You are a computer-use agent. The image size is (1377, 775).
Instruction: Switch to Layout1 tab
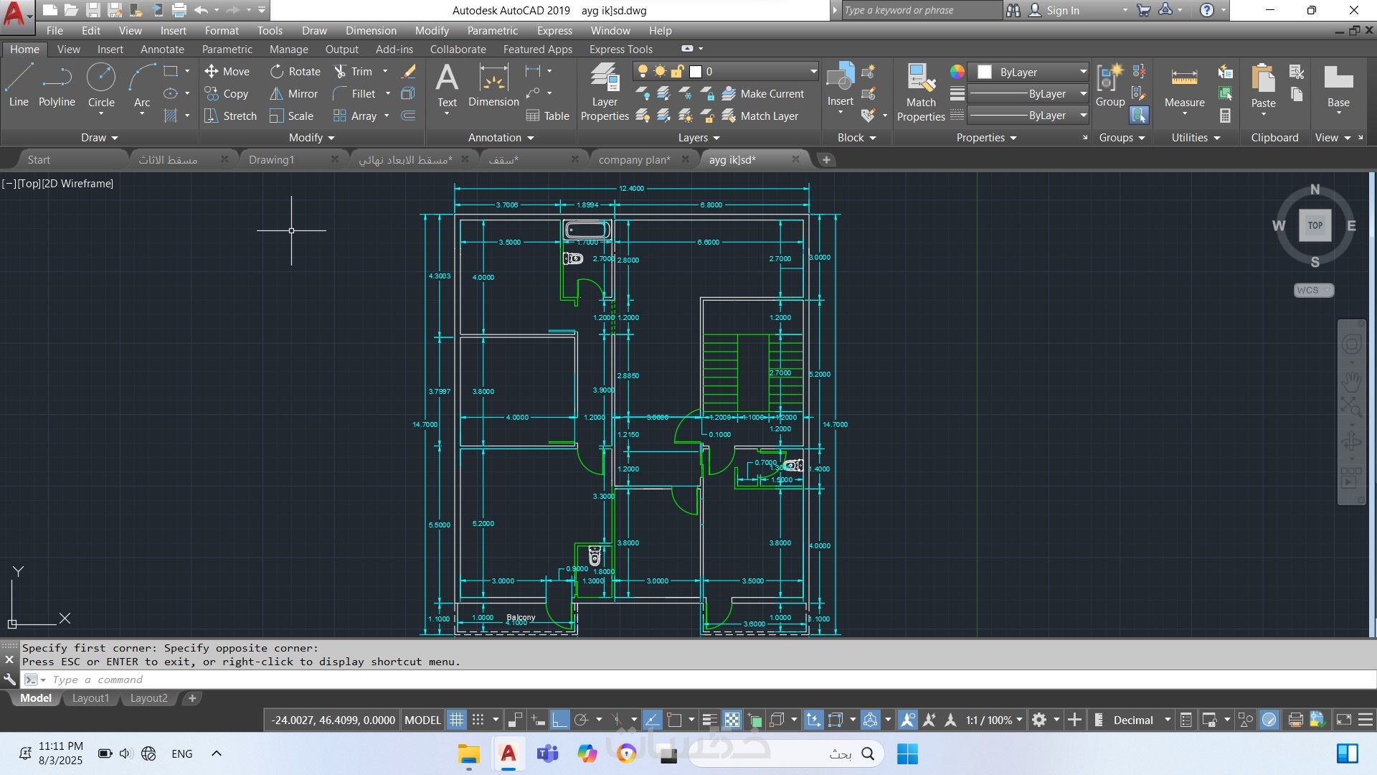click(x=90, y=697)
